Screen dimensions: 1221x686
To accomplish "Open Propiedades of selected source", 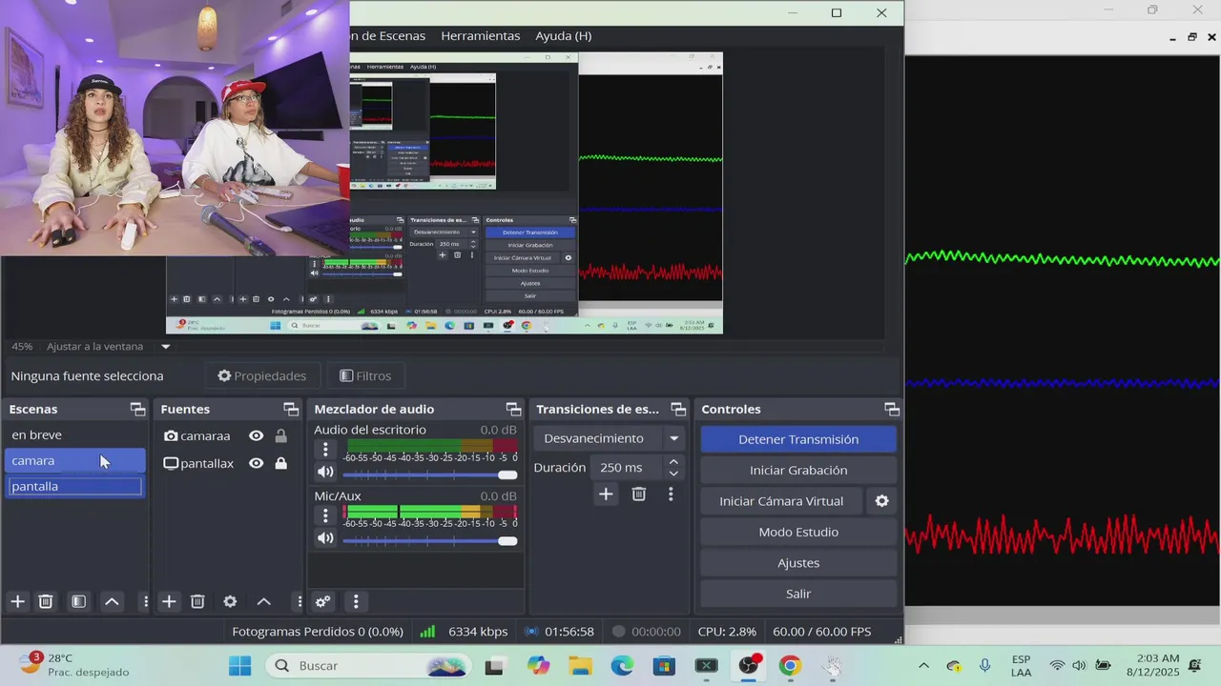I will [x=262, y=376].
